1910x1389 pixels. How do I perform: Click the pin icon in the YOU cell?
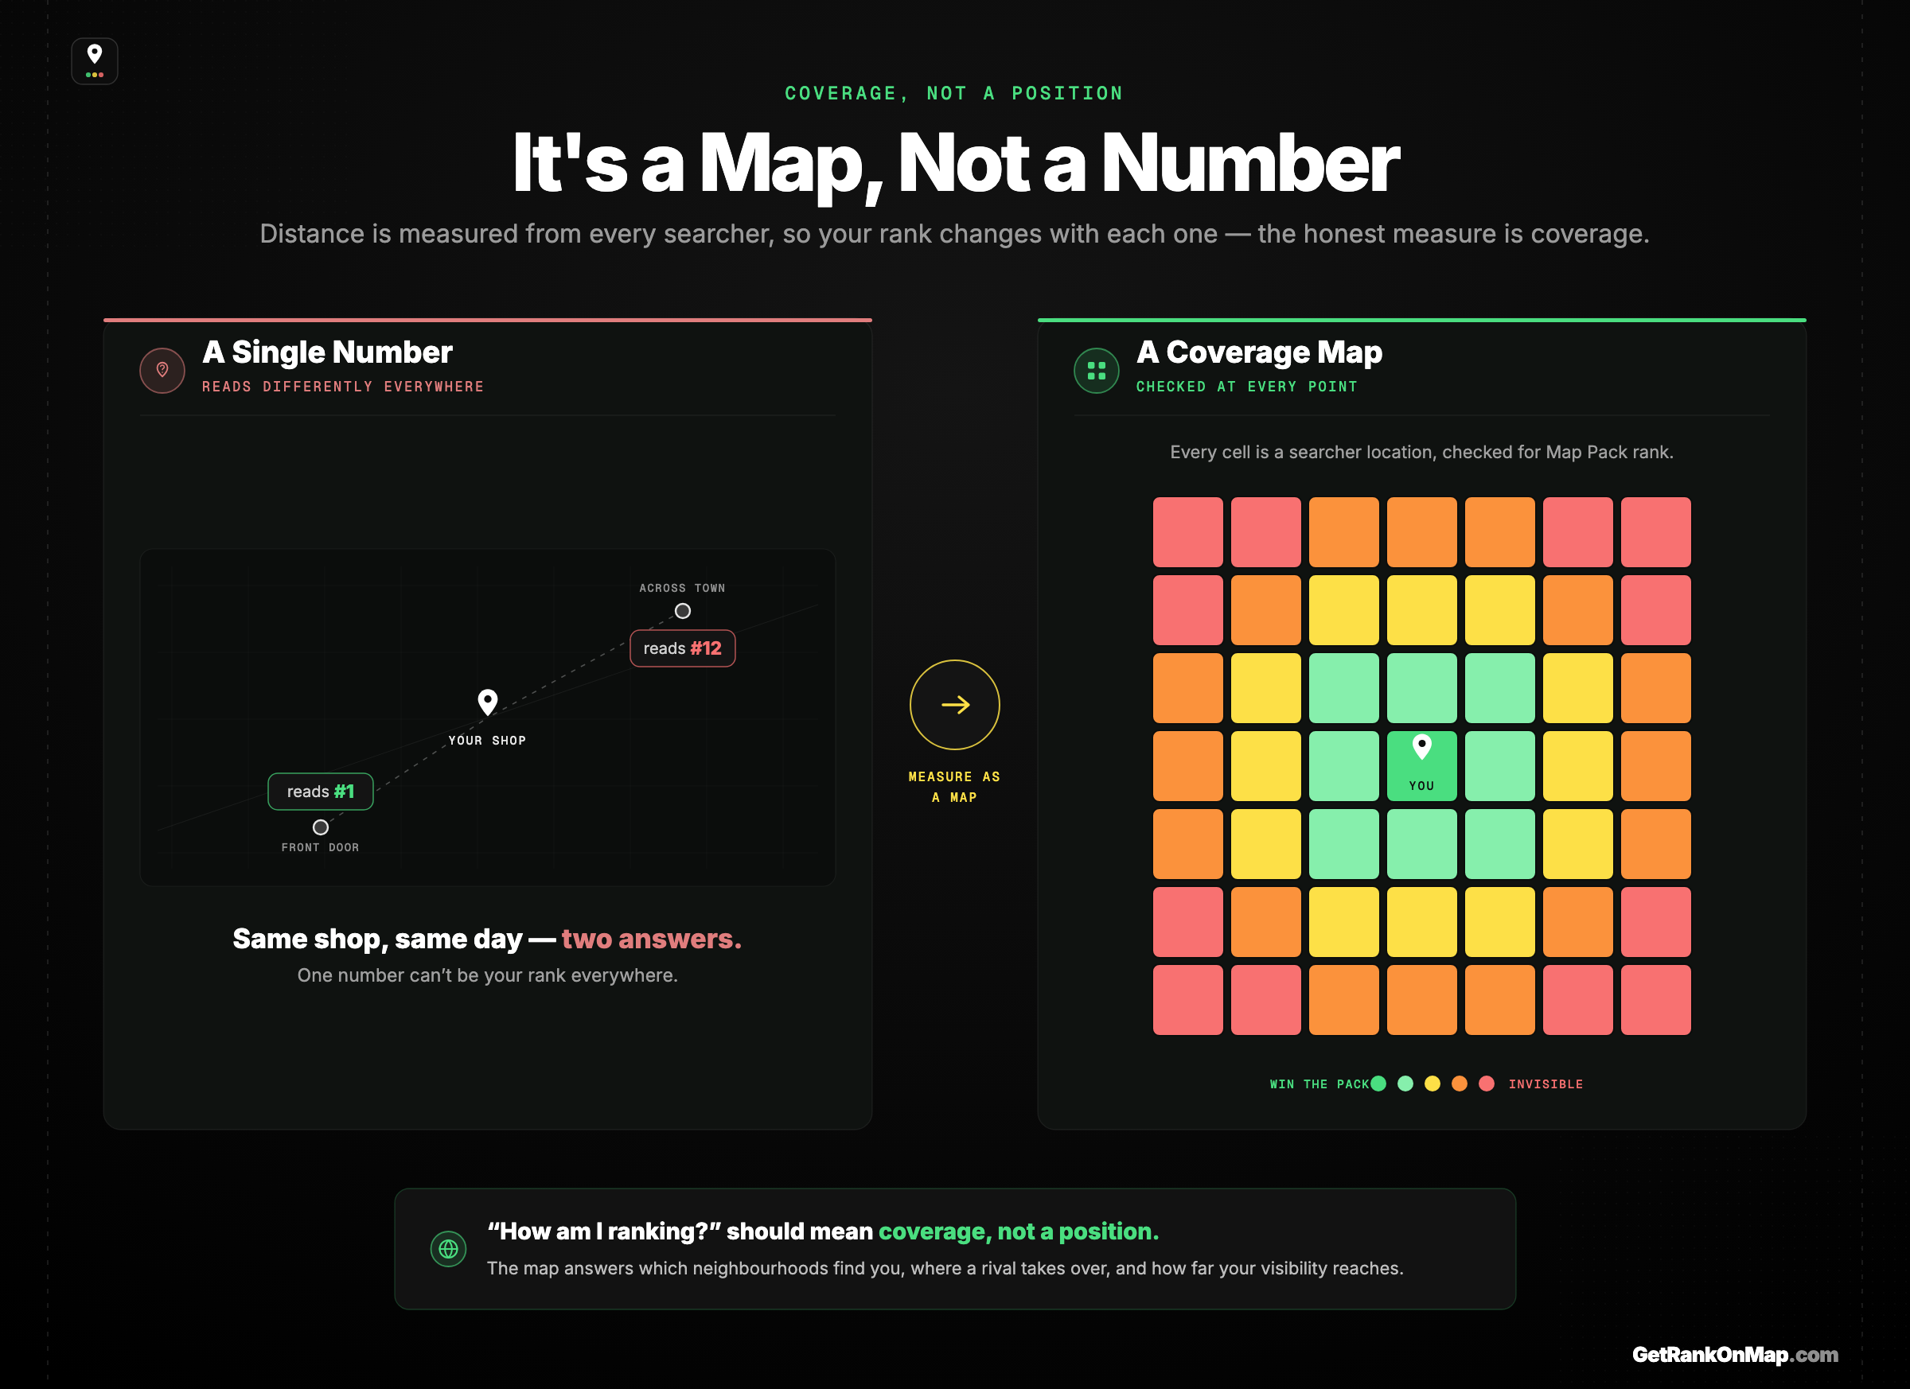[1421, 746]
